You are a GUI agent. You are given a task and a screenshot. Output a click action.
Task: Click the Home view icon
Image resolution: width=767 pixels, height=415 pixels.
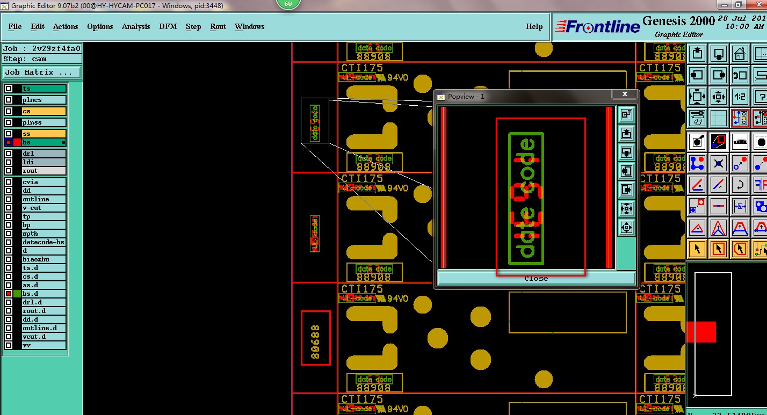[740, 54]
